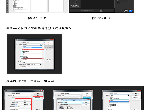
Task: Click red-boxed Save Preset button in bottom-left dialog
Action: 38,98
